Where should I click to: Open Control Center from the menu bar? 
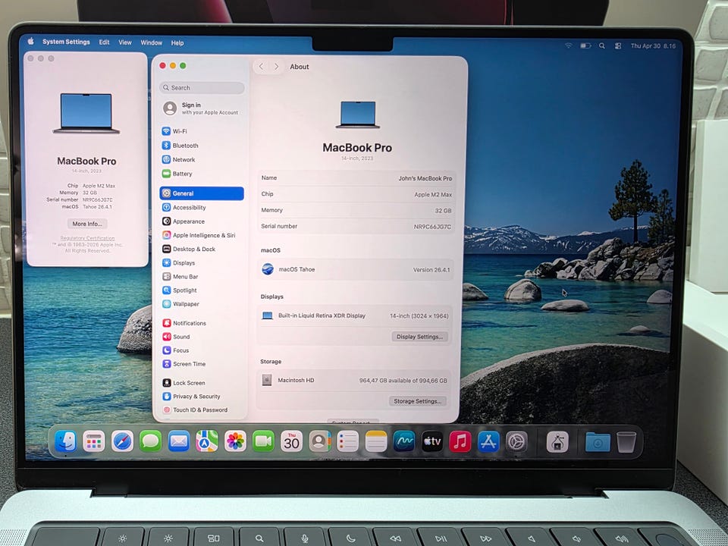(x=618, y=46)
